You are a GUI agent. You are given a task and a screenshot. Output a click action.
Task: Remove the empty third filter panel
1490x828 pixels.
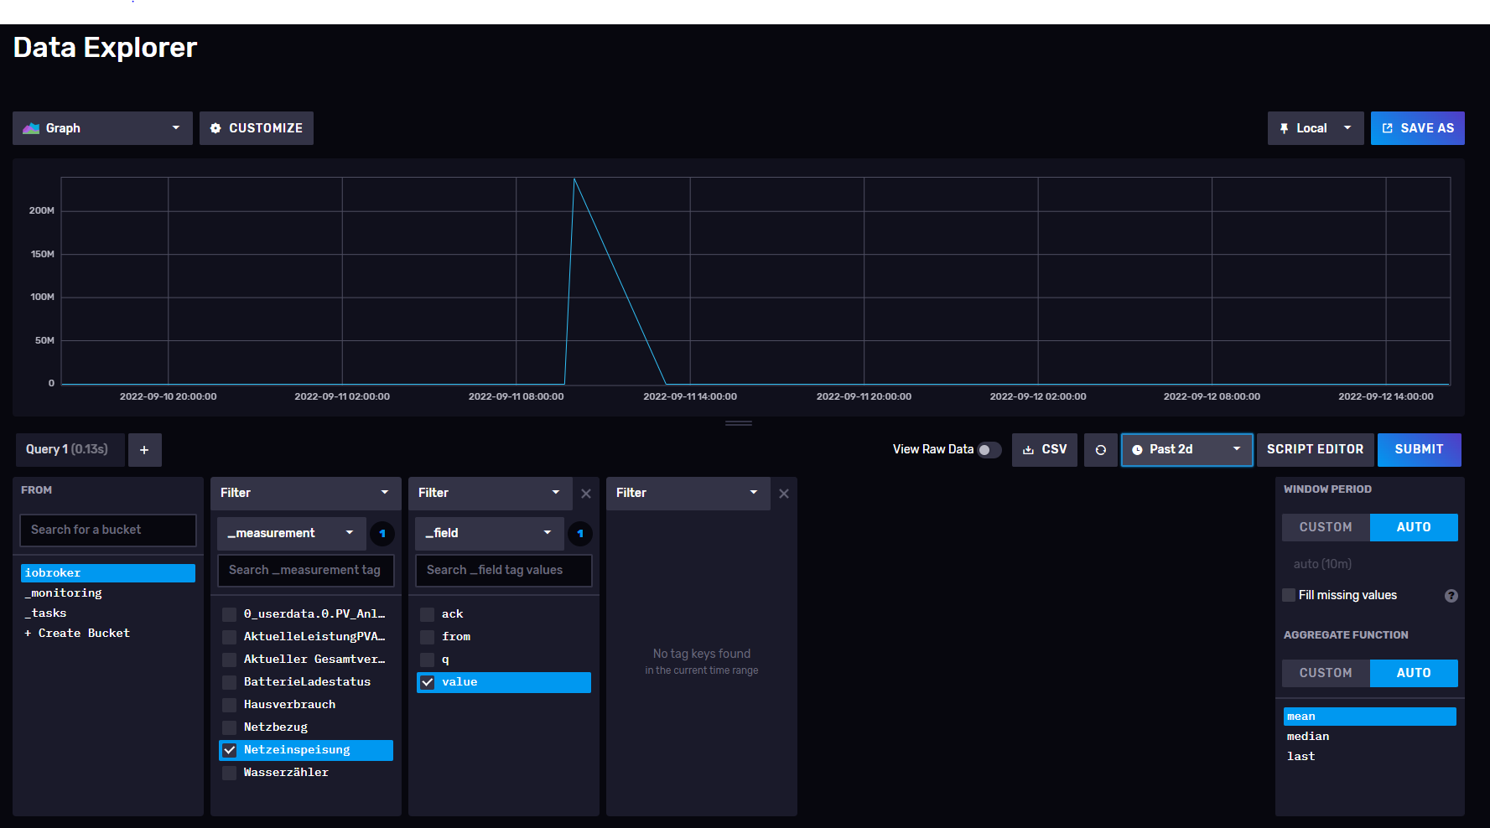click(784, 494)
